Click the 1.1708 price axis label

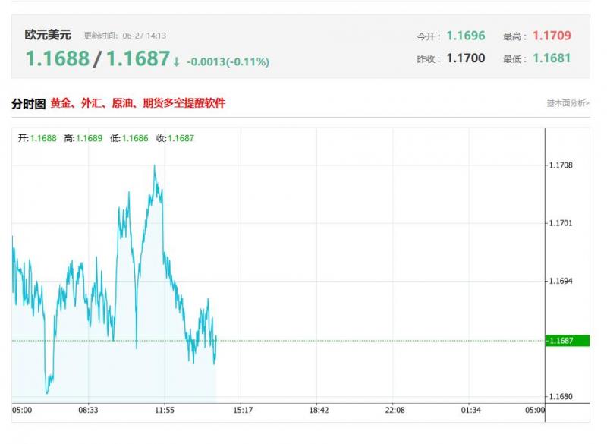click(561, 165)
